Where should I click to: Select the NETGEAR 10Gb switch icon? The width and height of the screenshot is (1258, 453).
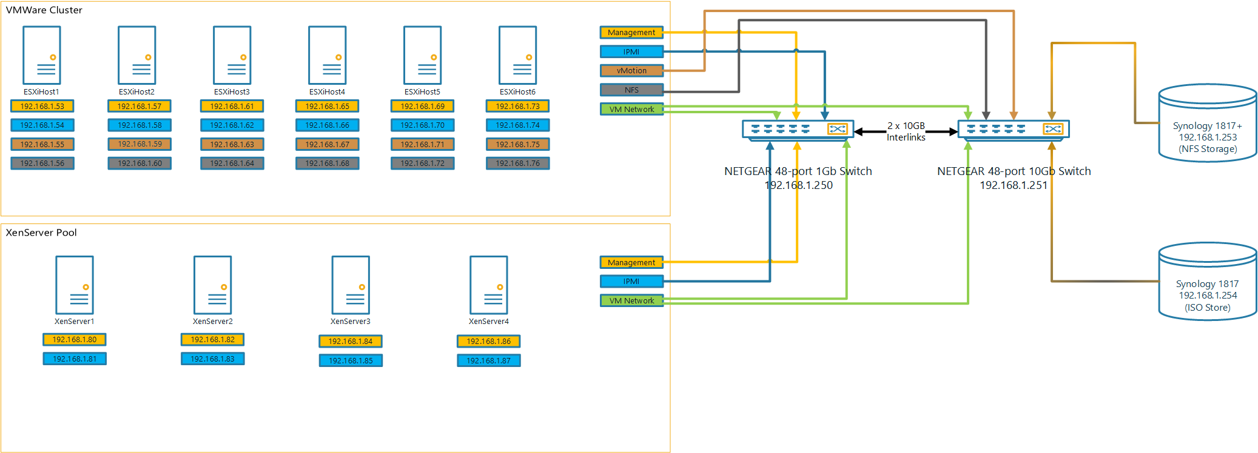(x=1013, y=130)
